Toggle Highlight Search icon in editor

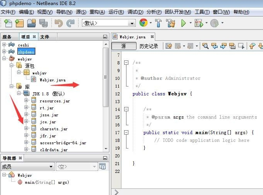point(232,46)
